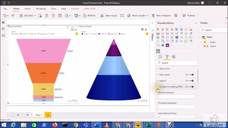Open the Format ribbon tab
Screen dimensions: 228x128
coord(75,9)
